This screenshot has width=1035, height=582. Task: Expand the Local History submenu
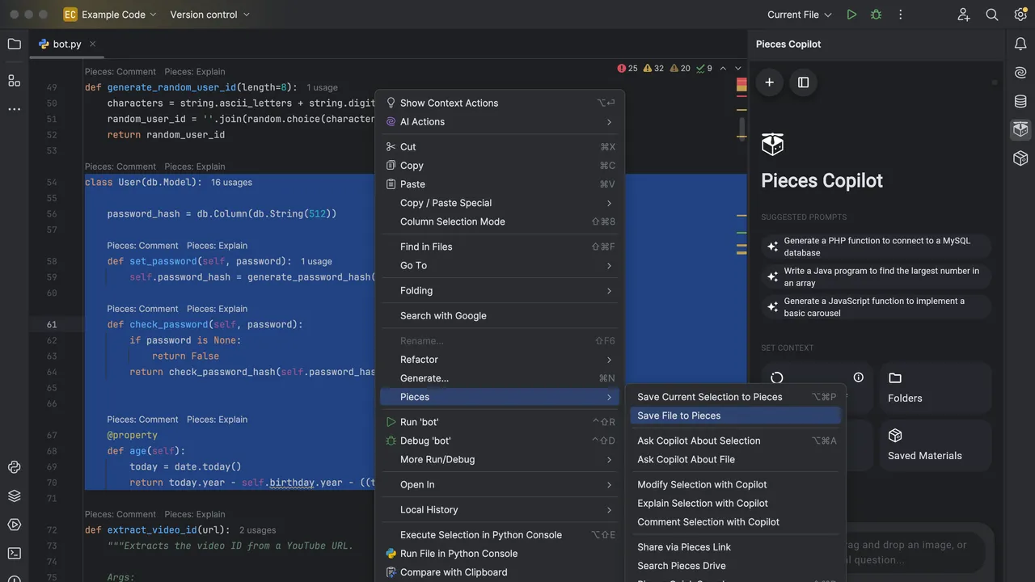click(x=501, y=509)
